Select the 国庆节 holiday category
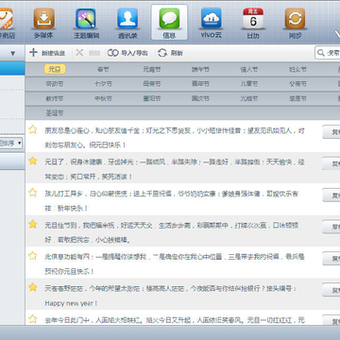 (x=200, y=98)
